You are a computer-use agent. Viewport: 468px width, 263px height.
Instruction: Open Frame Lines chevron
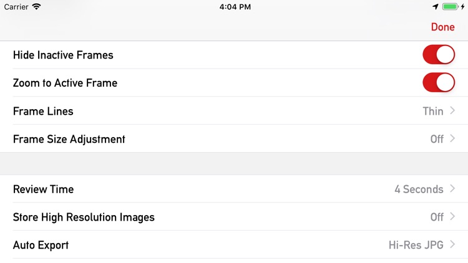click(452, 111)
